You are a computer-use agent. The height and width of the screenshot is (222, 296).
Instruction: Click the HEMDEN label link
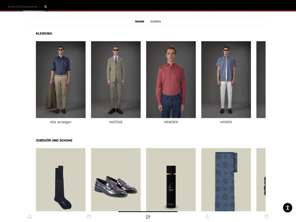[x=171, y=122]
